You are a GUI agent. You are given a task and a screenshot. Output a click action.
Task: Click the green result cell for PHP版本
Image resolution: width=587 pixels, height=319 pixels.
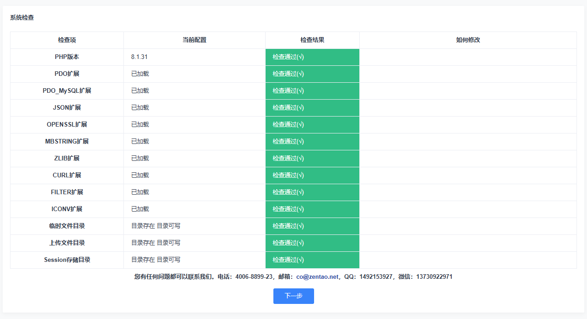coord(312,57)
